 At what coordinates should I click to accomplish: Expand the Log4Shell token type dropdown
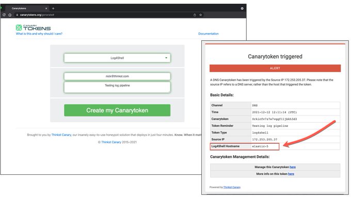point(117,58)
